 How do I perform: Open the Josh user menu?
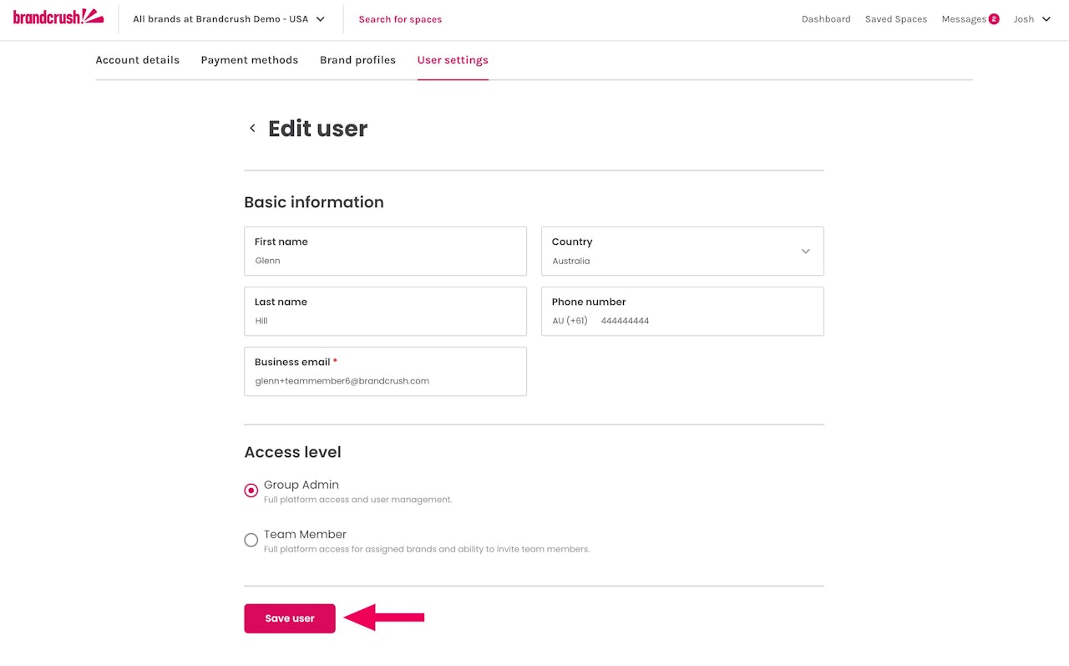(x=1031, y=19)
